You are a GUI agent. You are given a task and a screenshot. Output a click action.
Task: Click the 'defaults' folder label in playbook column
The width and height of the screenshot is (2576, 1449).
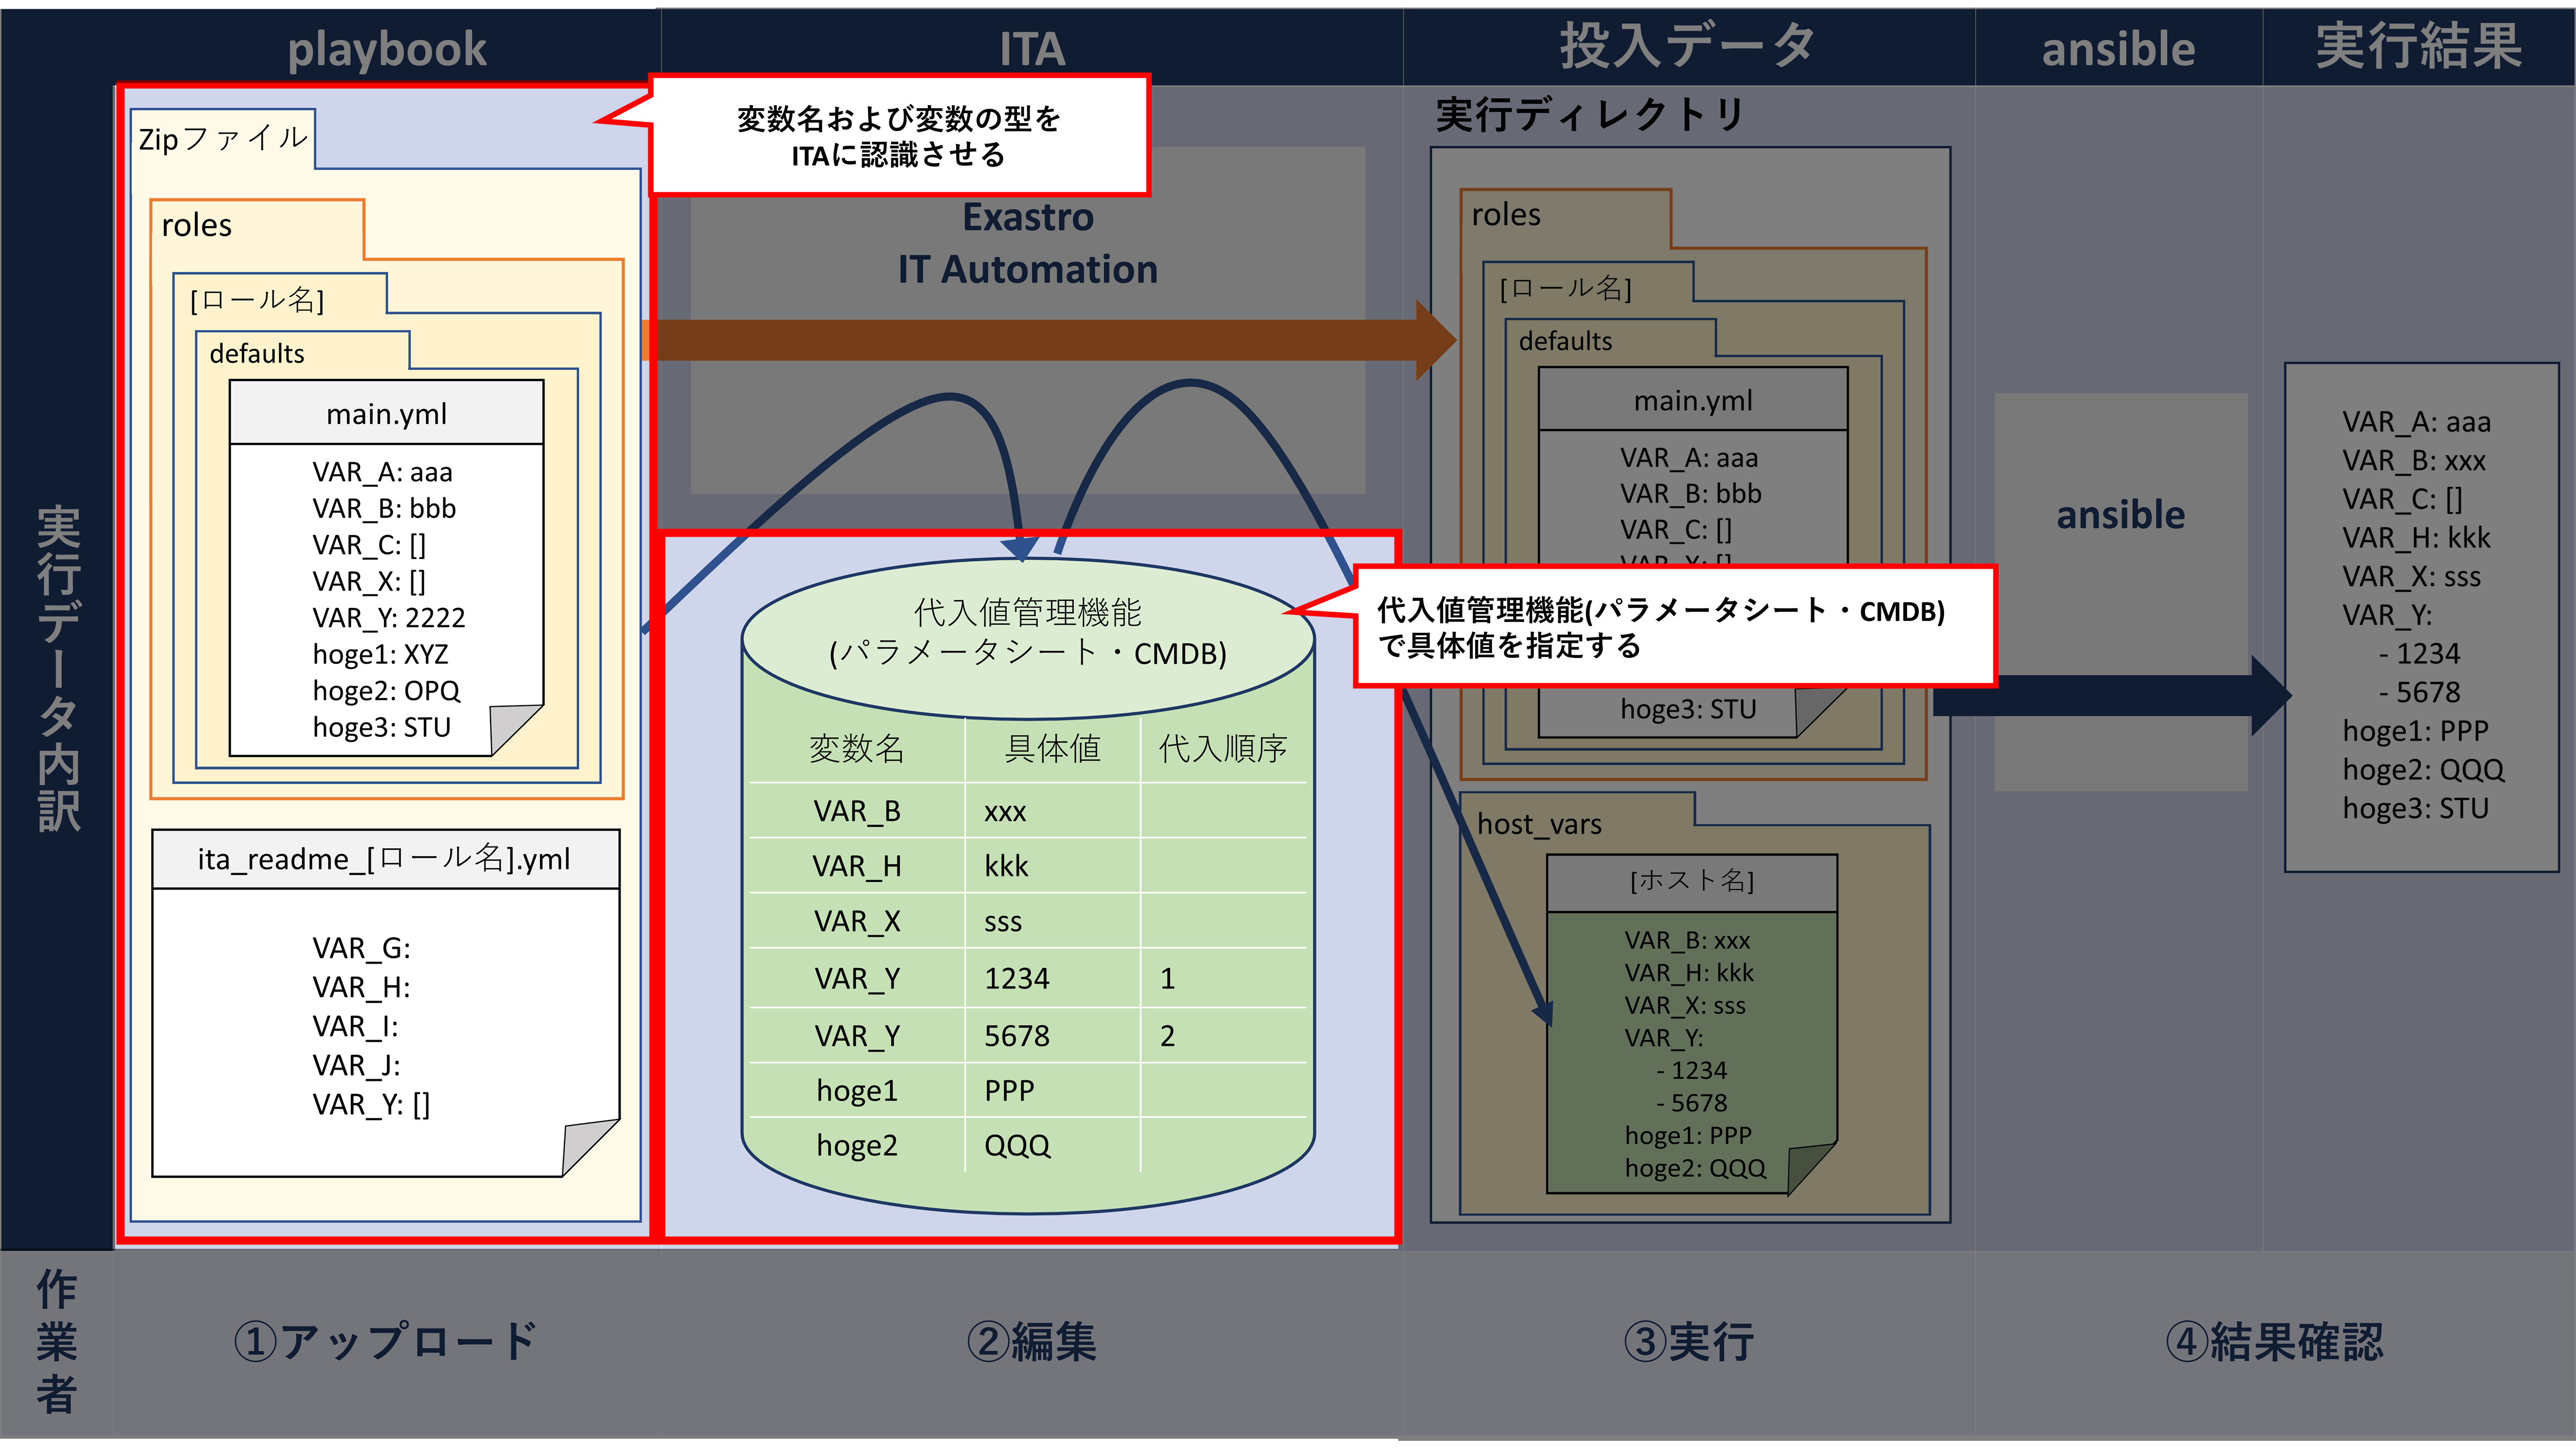(x=256, y=353)
